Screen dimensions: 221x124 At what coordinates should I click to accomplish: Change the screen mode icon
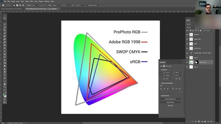click(4, 102)
